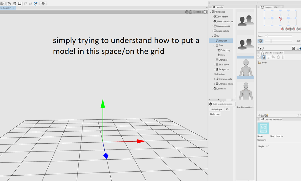Click the fit-view icon in the Navigator panel
Viewport: 301px width, 181px height.
click(x=293, y=48)
